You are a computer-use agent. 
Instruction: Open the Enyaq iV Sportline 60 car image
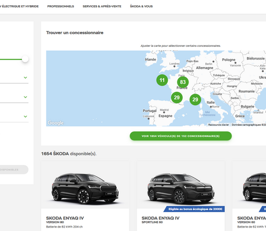[x=181, y=185]
